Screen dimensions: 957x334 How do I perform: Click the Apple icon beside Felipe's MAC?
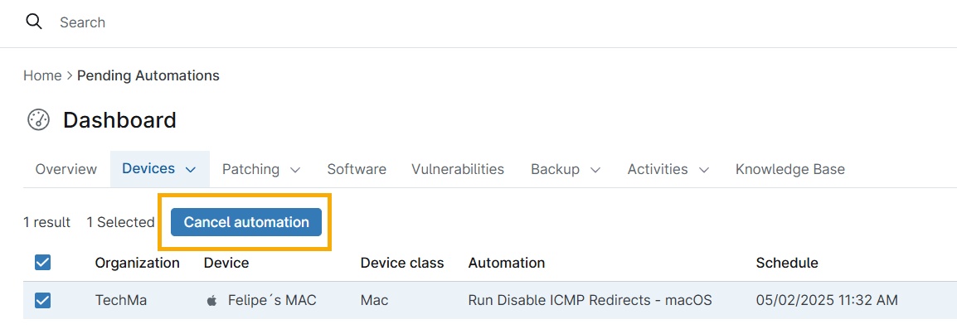(212, 301)
